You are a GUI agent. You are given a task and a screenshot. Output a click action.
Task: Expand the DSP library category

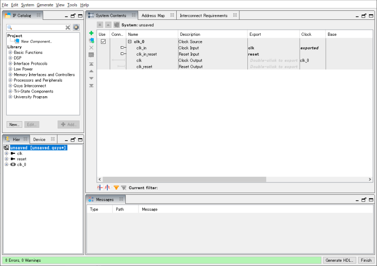10,58
